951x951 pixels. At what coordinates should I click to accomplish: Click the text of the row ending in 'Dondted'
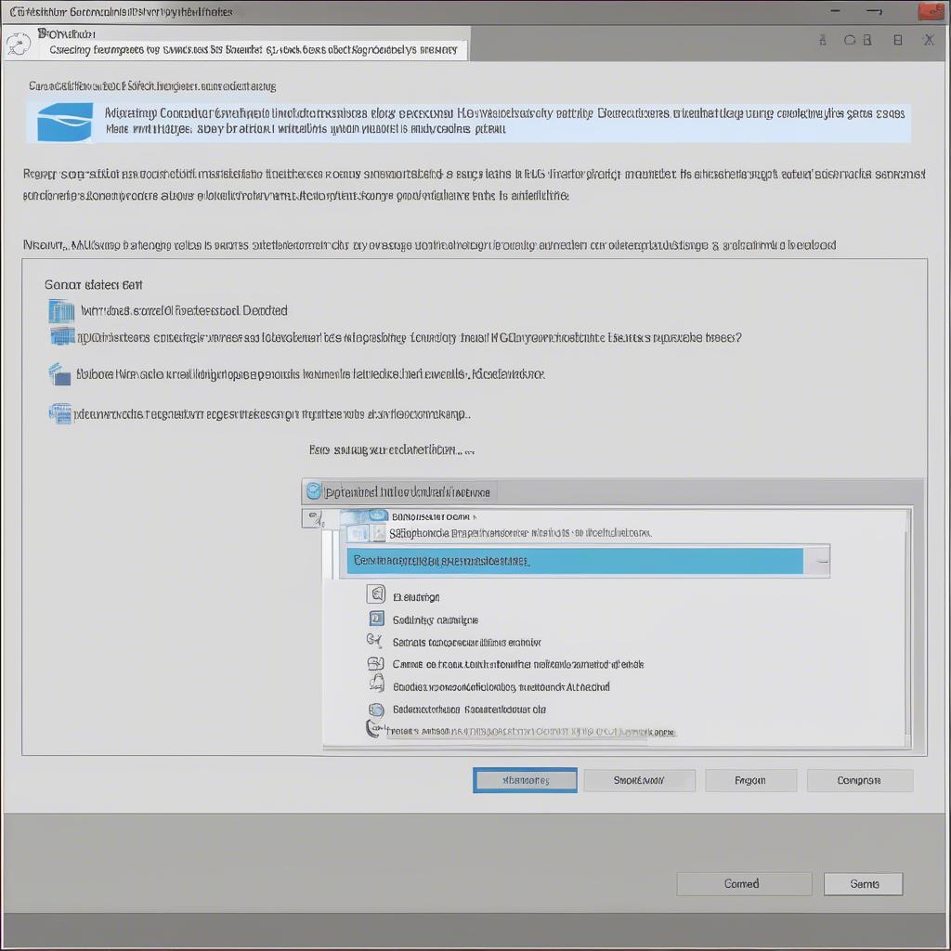(185, 310)
